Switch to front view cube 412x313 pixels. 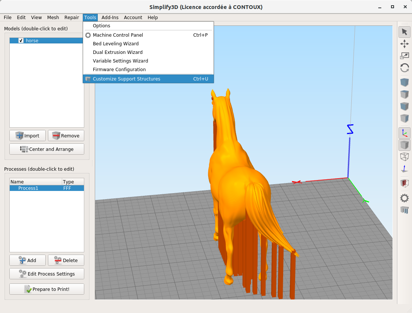pos(405,106)
